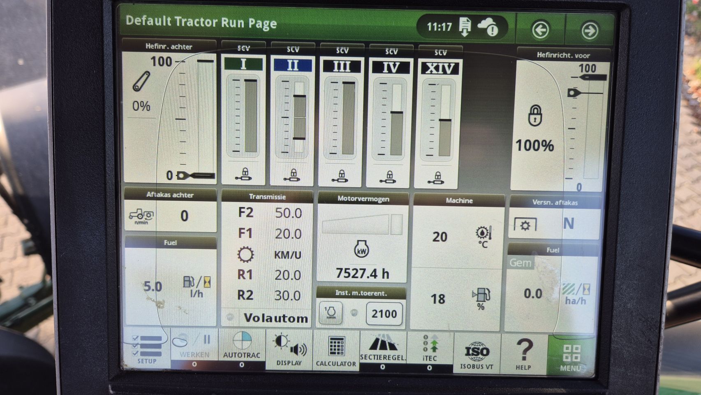Image resolution: width=701 pixels, height=395 pixels.
Task: Toggle lock on SCV III
Action: [x=341, y=176]
